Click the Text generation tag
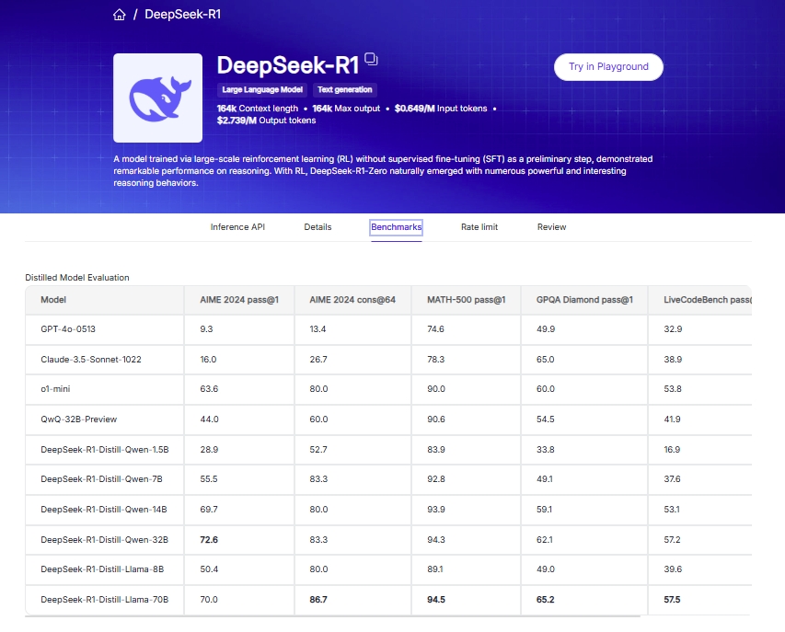785x632 pixels. pyautogui.click(x=344, y=90)
